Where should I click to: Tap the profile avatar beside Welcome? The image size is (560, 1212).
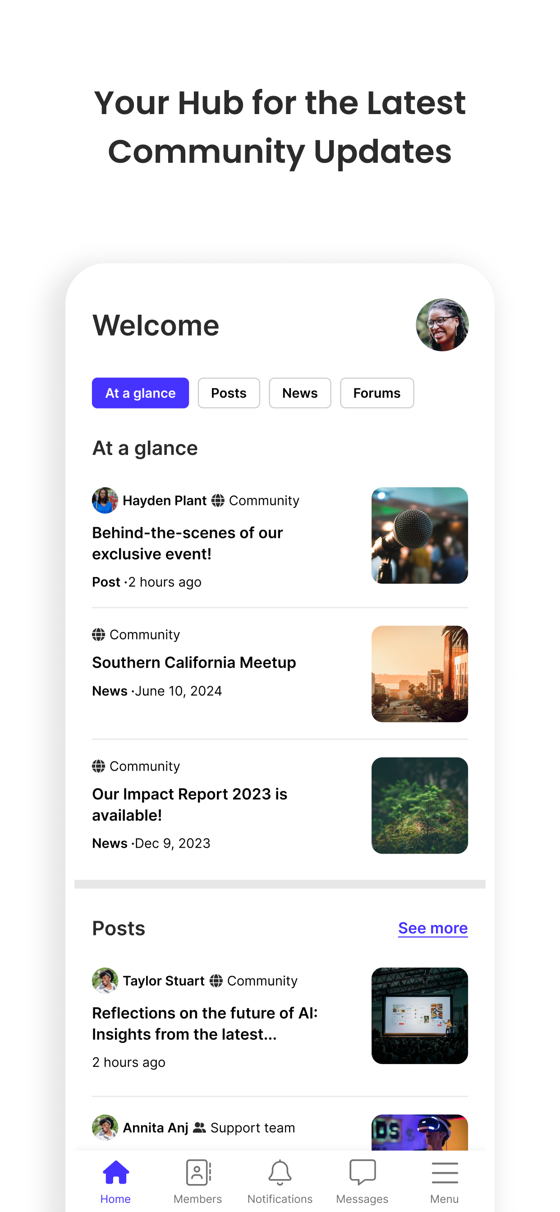(442, 325)
